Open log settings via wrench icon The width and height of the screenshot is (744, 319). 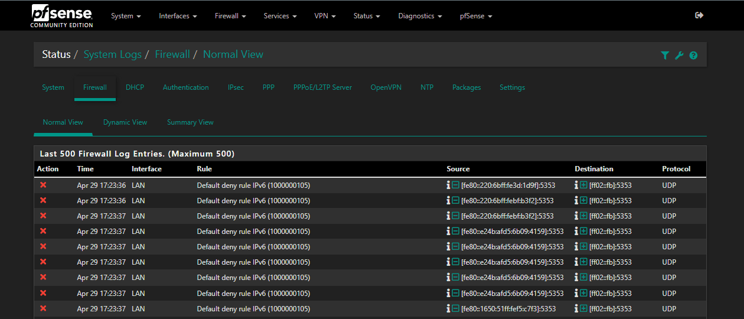(679, 55)
